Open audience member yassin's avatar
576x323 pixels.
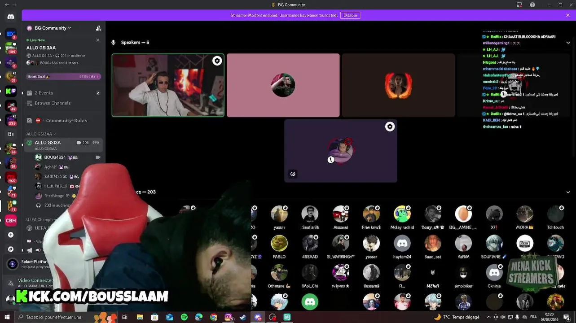[279, 214]
